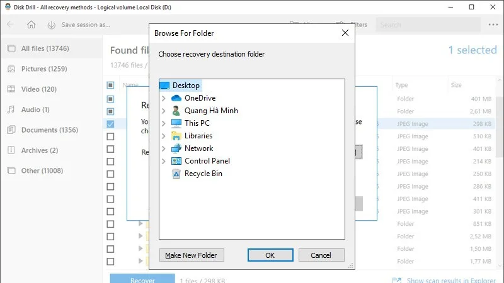
Task: Click the back arrow in the toolbar
Action: tap(10, 25)
